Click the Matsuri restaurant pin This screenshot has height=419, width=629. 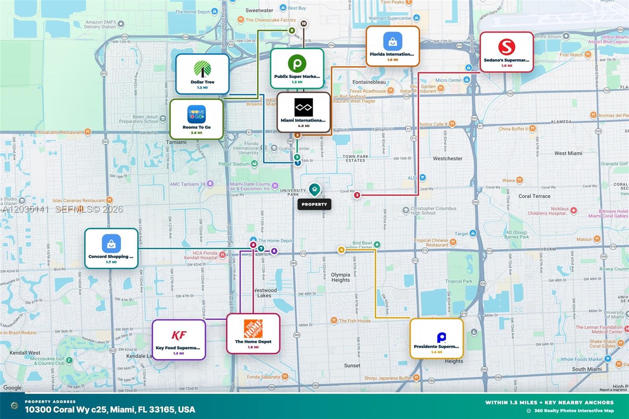597,239
